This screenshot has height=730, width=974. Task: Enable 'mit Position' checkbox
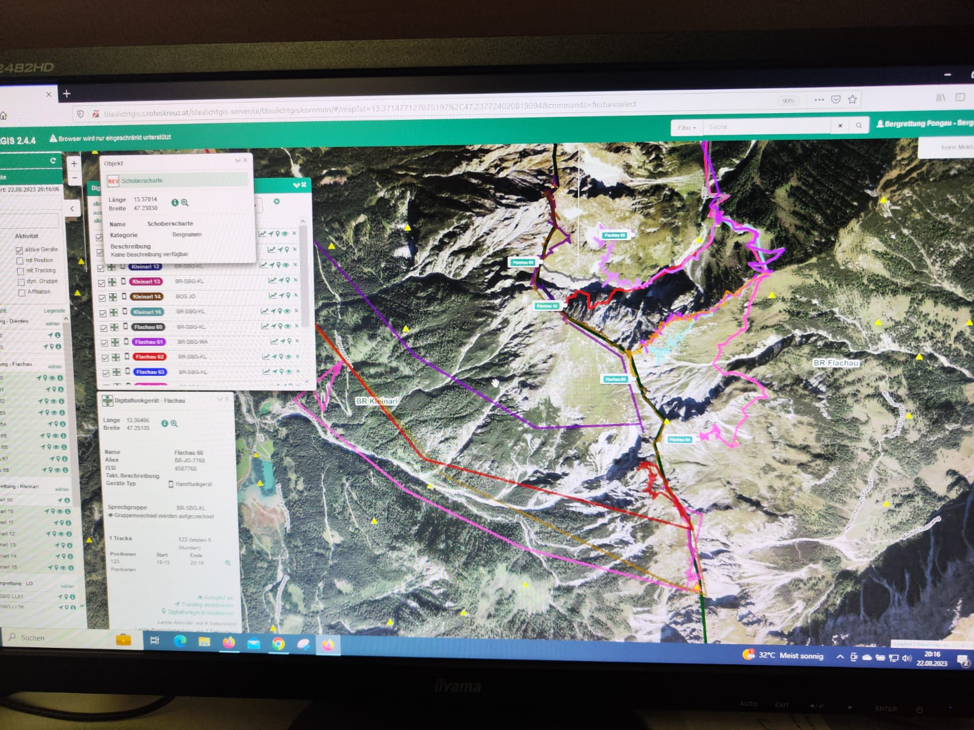click(x=20, y=261)
